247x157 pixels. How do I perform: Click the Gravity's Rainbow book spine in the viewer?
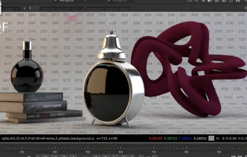tap(45, 106)
